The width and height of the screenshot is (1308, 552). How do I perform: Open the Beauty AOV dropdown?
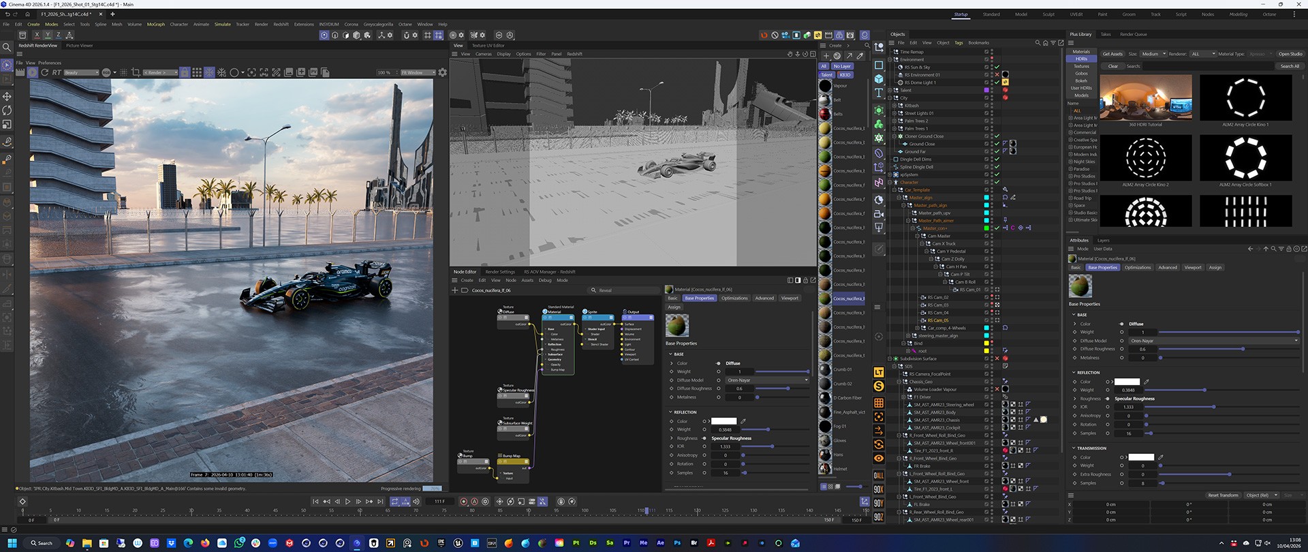pos(80,72)
